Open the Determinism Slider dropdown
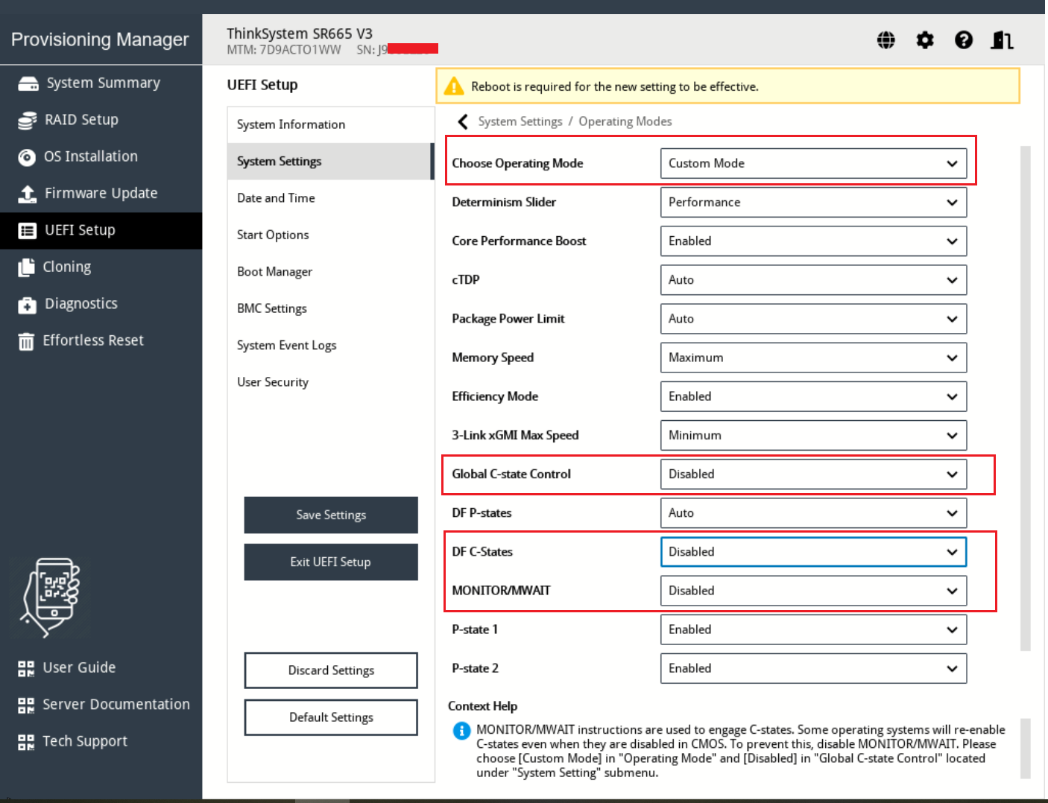This screenshot has width=1048, height=803. tap(813, 203)
